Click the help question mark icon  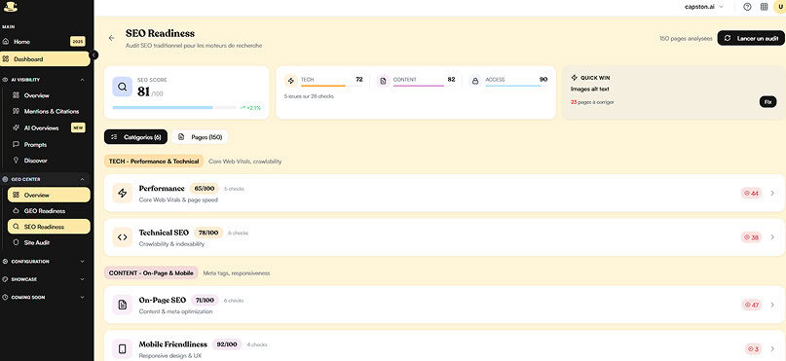click(747, 7)
